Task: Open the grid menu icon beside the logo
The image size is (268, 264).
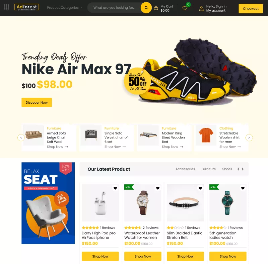Action: tap(6, 7)
